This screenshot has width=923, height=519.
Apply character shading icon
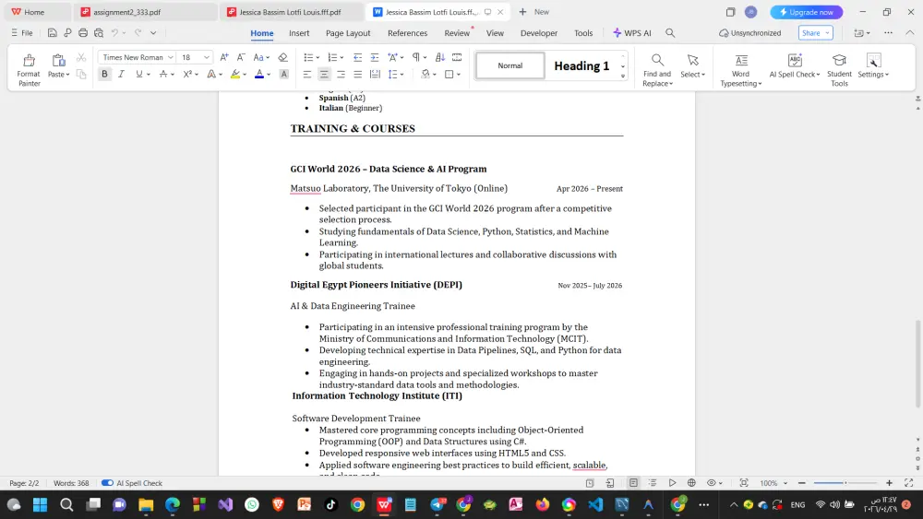pyautogui.click(x=283, y=74)
